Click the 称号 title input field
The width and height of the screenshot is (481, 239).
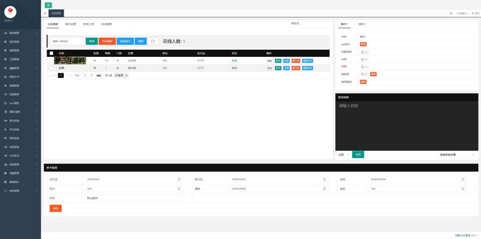[x=134, y=199]
